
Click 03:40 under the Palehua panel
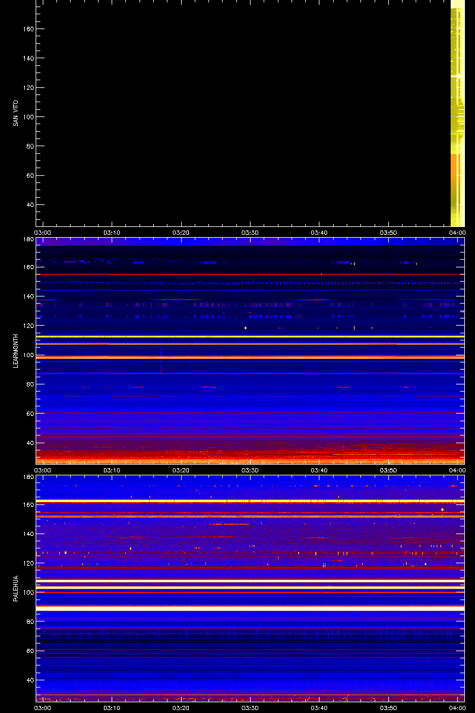point(319,708)
